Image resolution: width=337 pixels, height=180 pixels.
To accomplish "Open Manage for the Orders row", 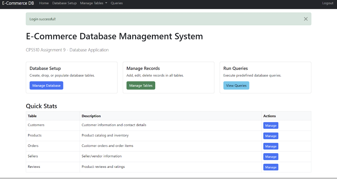I will [271, 146].
